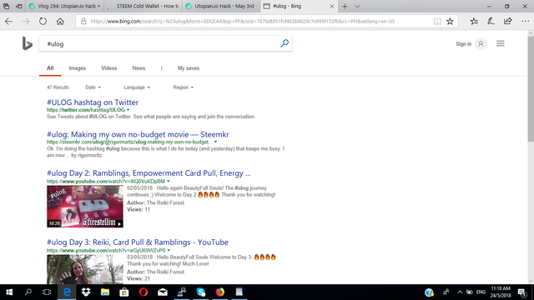The height and width of the screenshot is (300, 534).
Task: Expand Day 3 YouTube URL dropdown arrow
Action: click(169, 250)
